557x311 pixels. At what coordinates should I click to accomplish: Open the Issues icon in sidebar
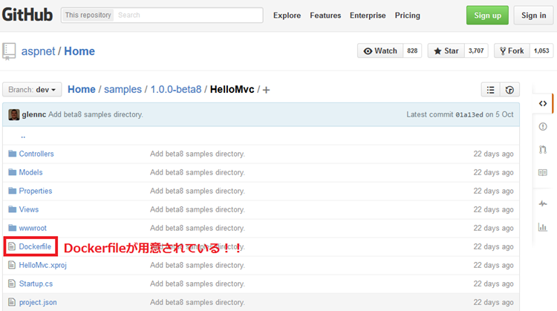[x=542, y=126]
